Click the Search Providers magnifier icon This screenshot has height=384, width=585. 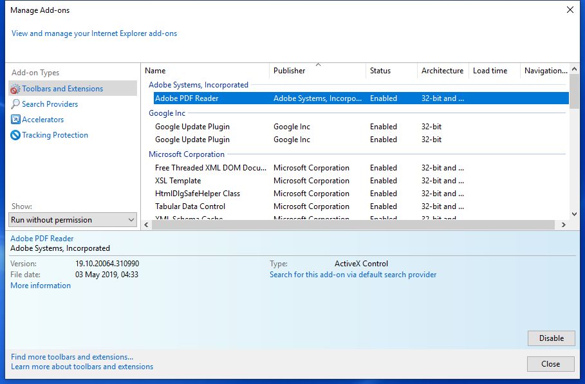pos(15,104)
